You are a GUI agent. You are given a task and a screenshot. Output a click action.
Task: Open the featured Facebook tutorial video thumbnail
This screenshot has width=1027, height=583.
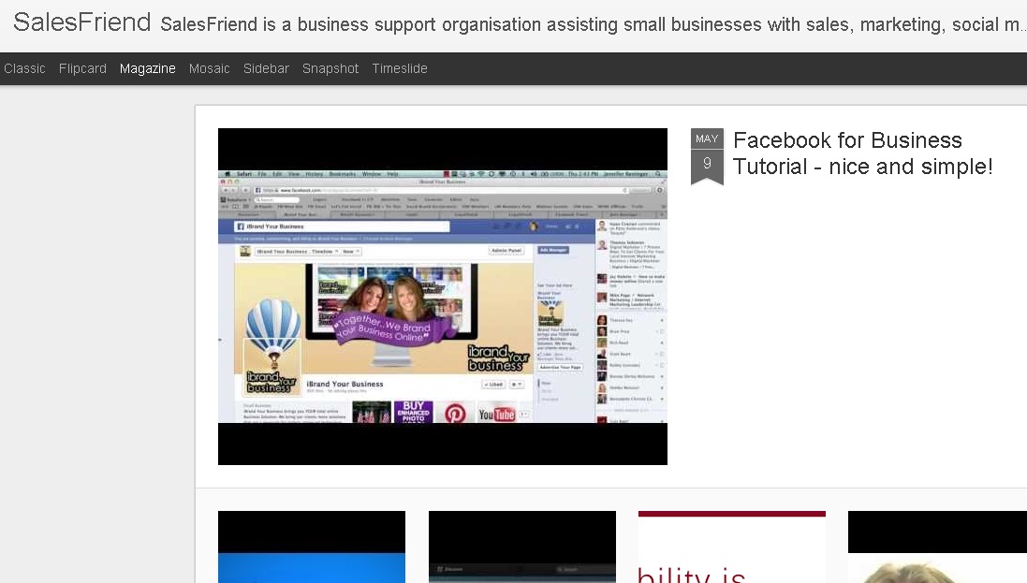click(443, 297)
